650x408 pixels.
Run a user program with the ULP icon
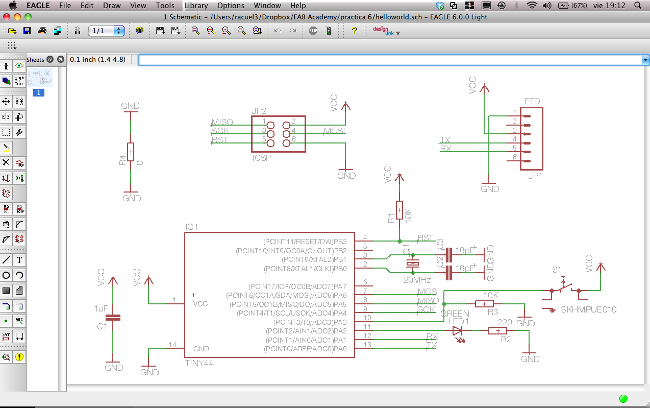[x=176, y=31]
